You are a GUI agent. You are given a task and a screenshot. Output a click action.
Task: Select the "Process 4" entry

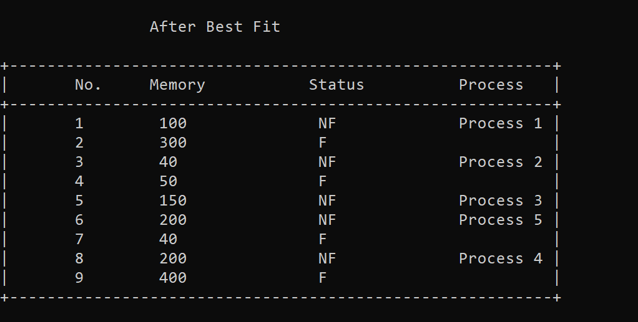[501, 258]
